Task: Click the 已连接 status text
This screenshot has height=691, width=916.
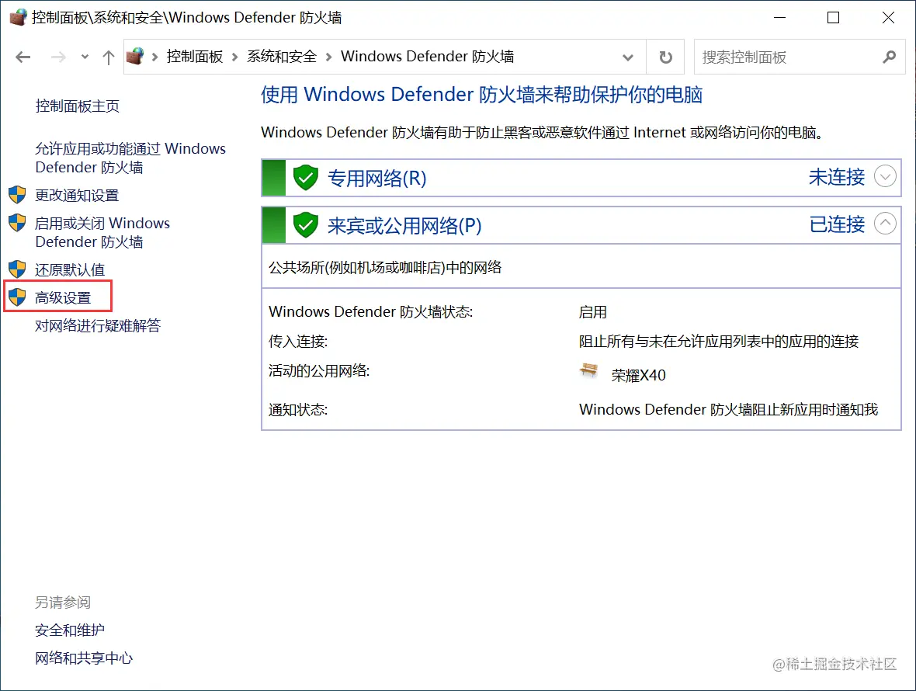Action: tap(837, 224)
